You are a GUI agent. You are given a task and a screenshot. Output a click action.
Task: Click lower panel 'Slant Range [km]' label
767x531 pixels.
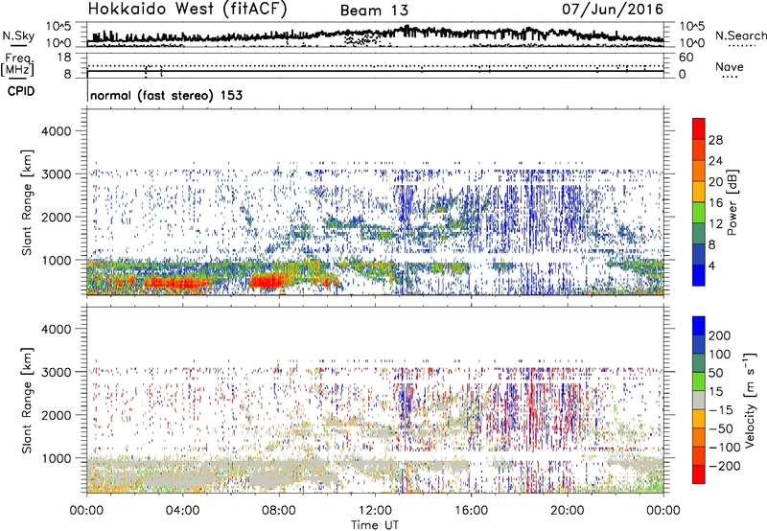coord(27,400)
